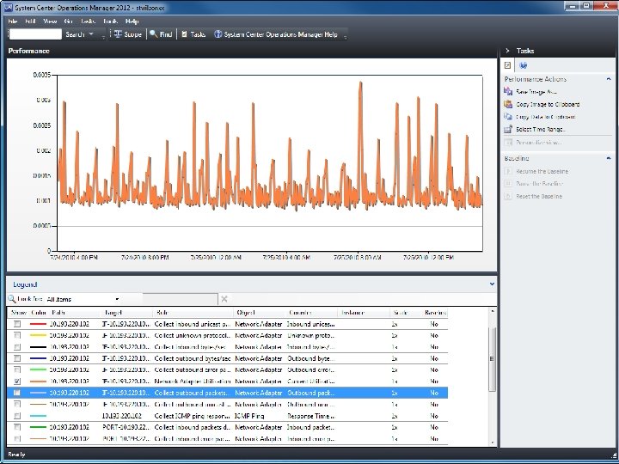
Task: Collapse the Performance Actions section
Action: (609, 79)
